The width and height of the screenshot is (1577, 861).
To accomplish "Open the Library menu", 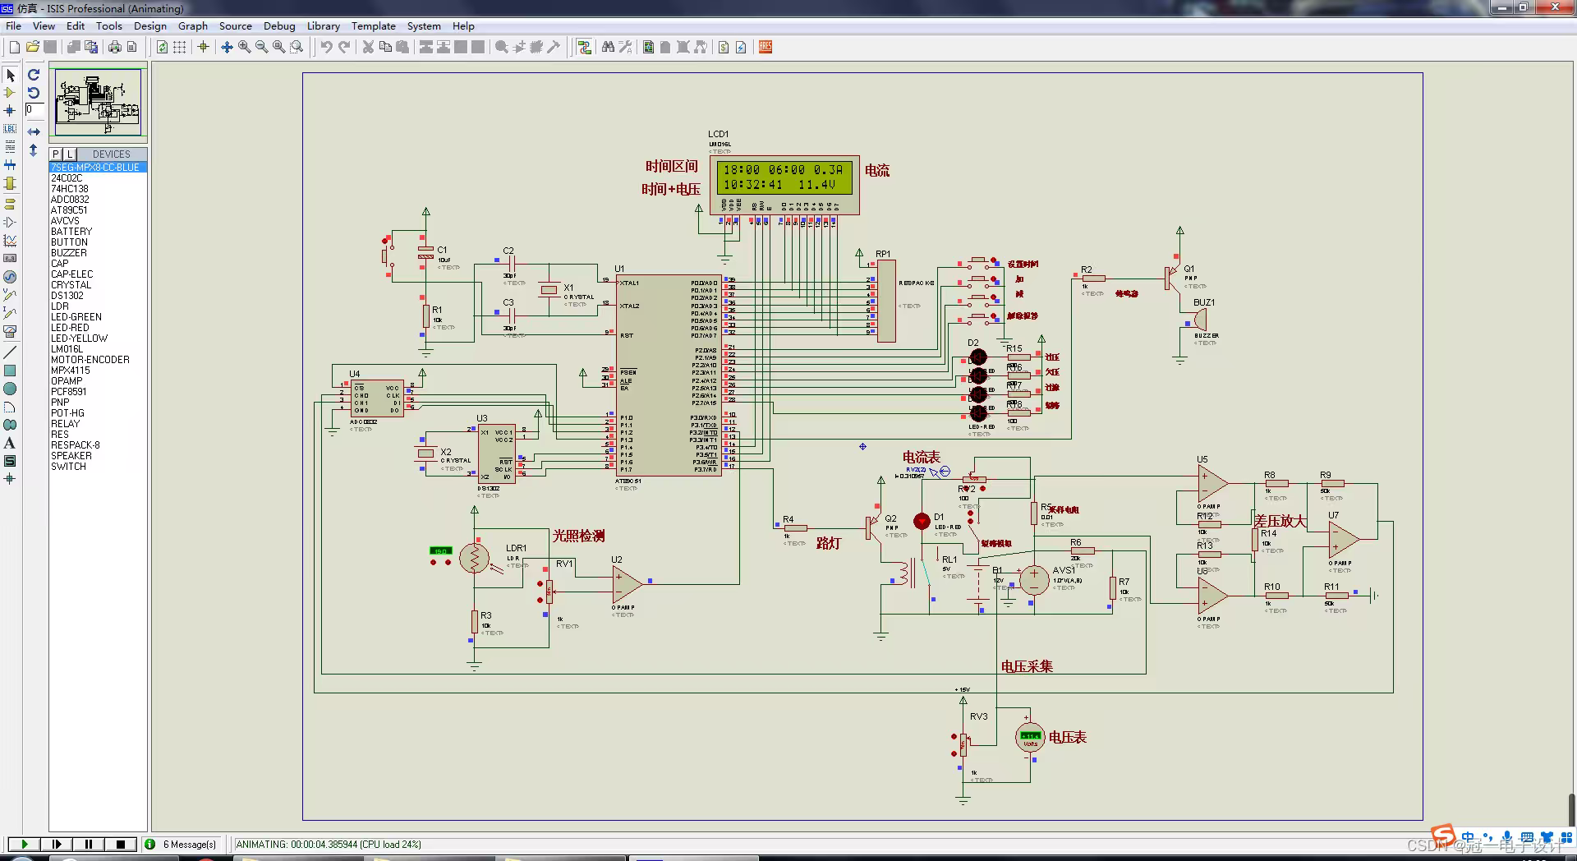I will tap(324, 25).
